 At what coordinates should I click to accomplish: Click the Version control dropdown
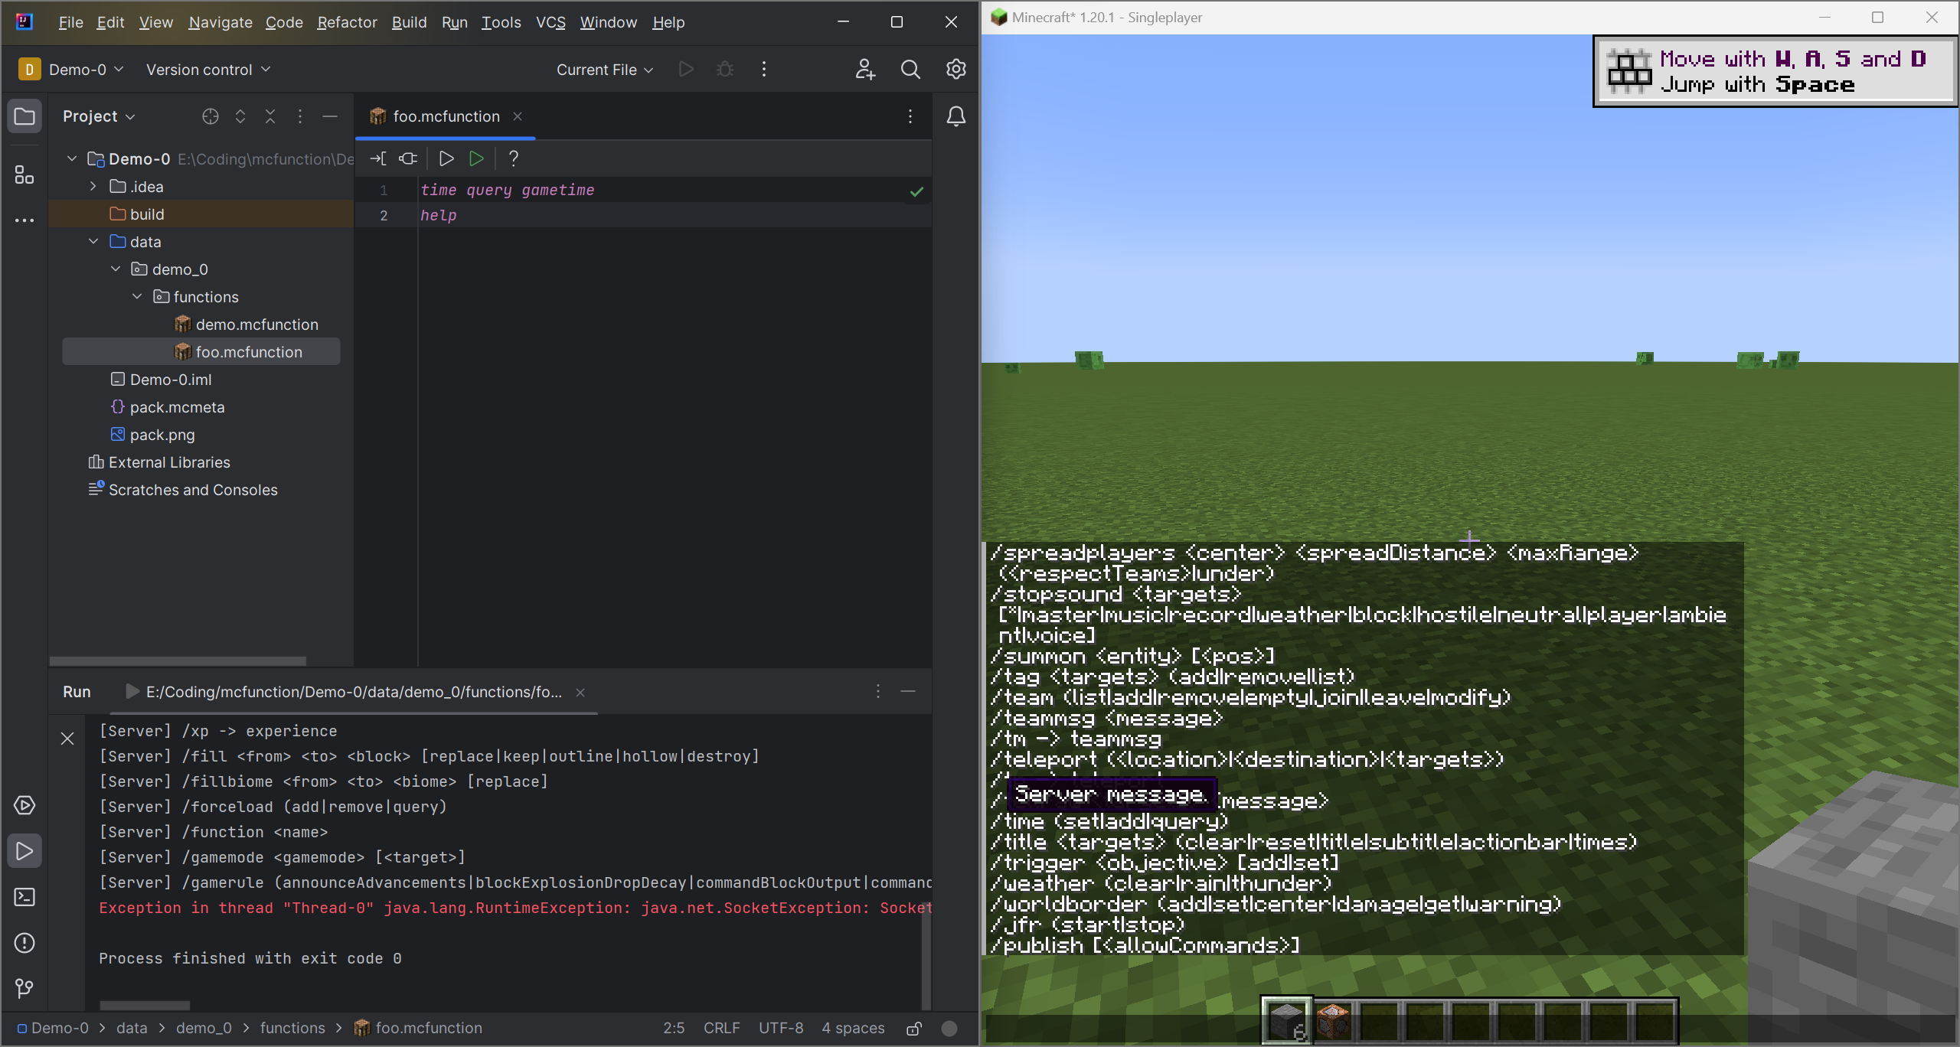(x=207, y=69)
